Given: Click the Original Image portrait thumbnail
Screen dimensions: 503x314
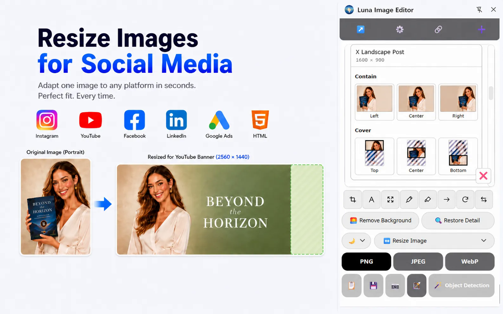Looking at the screenshot, I should pyautogui.click(x=56, y=207).
